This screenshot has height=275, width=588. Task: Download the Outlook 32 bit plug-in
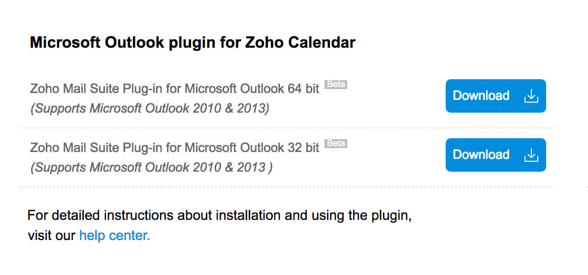tap(495, 155)
